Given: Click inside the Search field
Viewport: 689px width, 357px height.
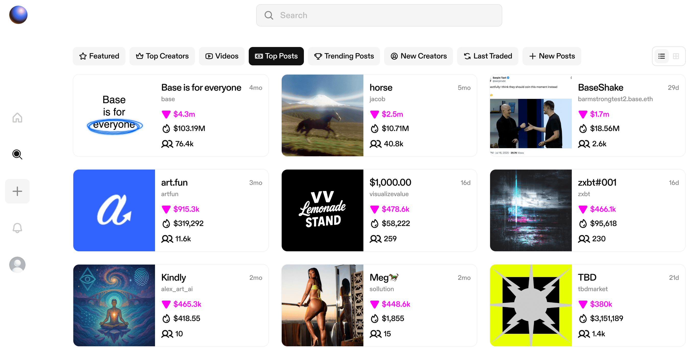Looking at the screenshot, I should click(379, 15).
